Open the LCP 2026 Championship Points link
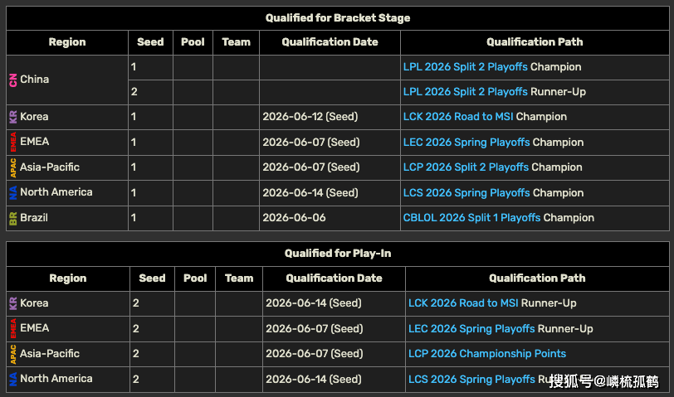The width and height of the screenshot is (674, 397). pos(486,354)
